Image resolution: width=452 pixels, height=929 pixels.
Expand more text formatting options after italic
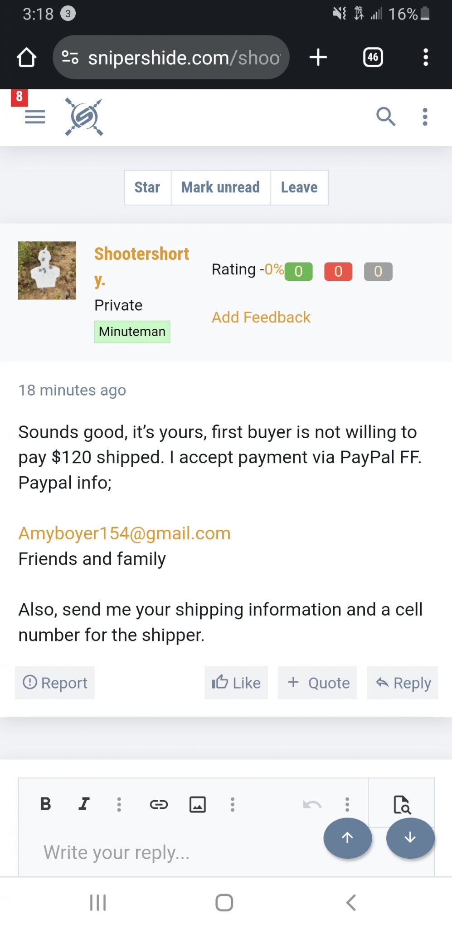pyautogui.click(x=119, y=804)
